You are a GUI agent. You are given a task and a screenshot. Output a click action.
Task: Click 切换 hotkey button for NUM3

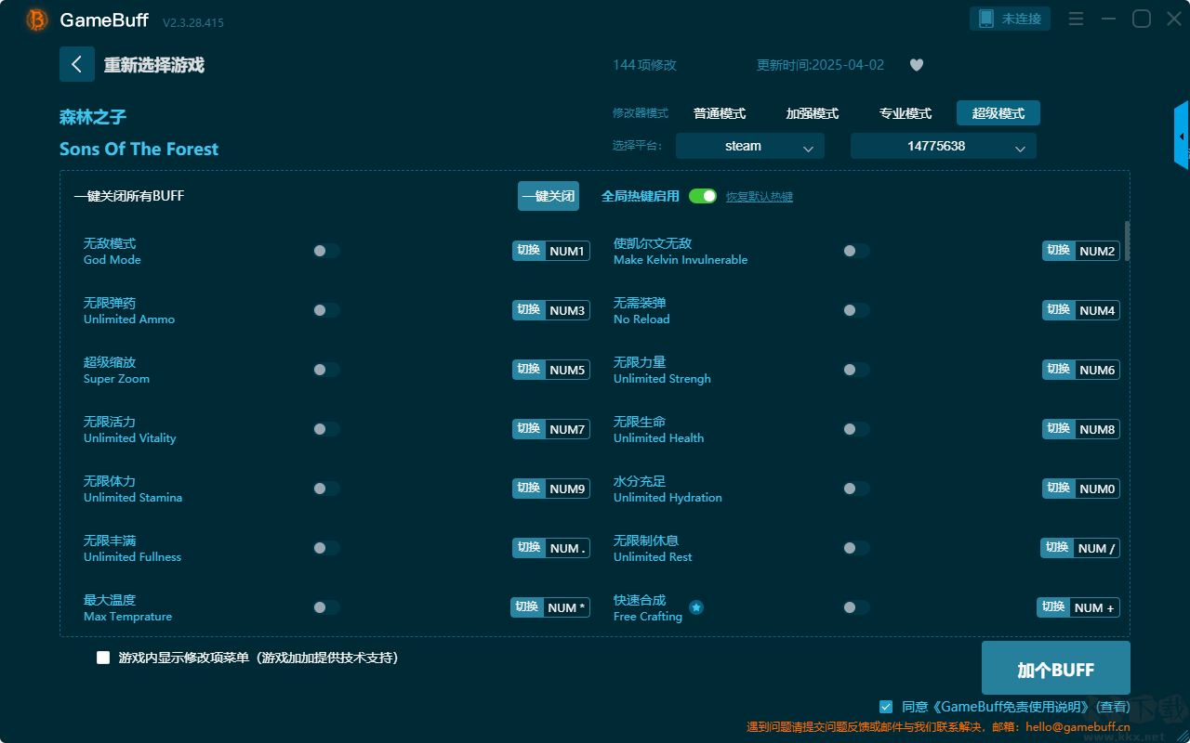(529, 310)
